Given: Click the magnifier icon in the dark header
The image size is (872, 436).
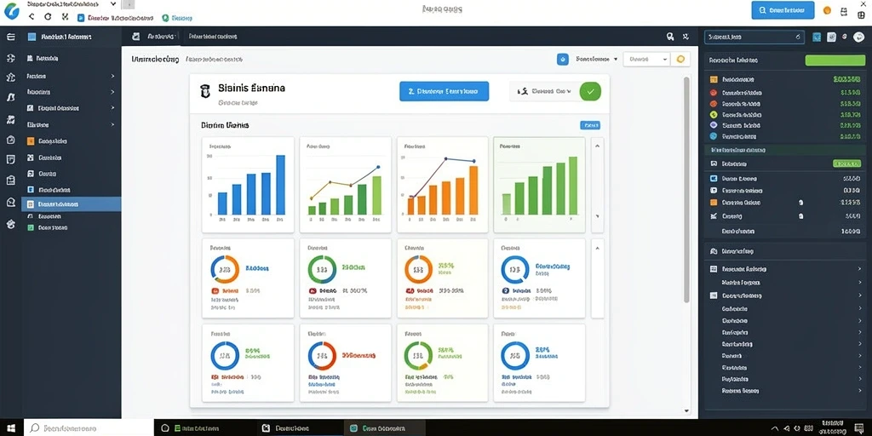Looking at the screenshot, I should click(670, 37).
